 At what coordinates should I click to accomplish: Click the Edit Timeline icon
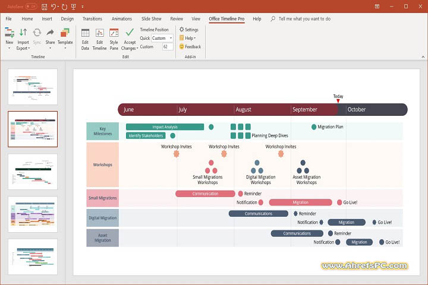tap(100, 33)
